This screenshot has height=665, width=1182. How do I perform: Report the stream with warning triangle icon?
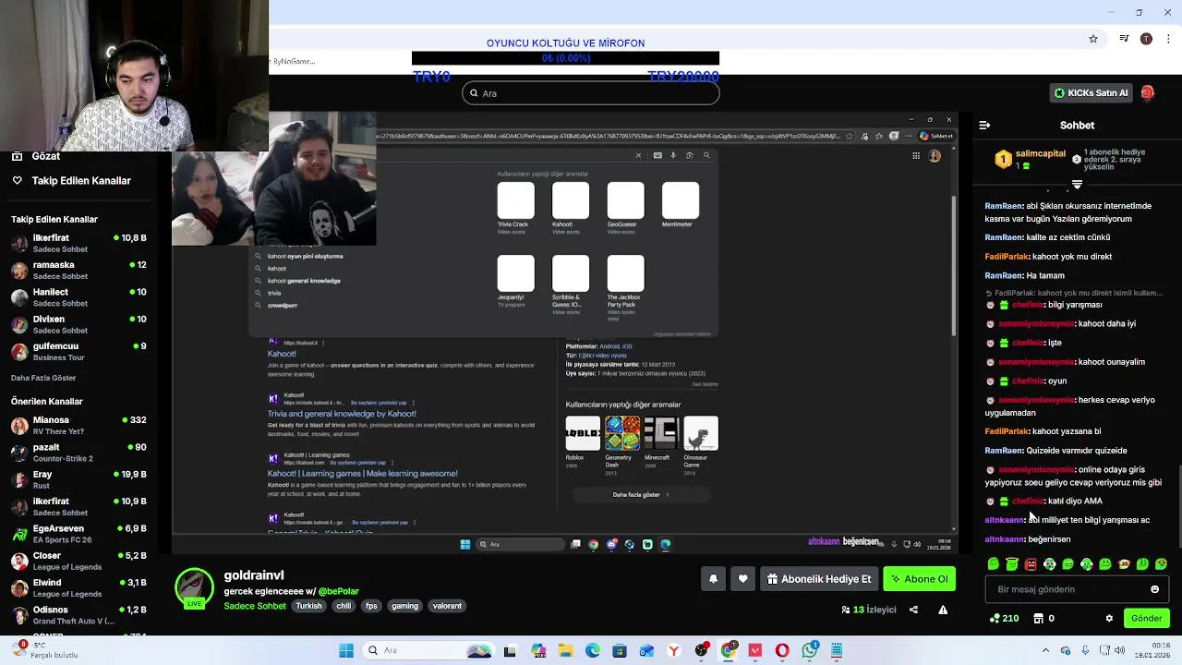[x=943, y=610]
